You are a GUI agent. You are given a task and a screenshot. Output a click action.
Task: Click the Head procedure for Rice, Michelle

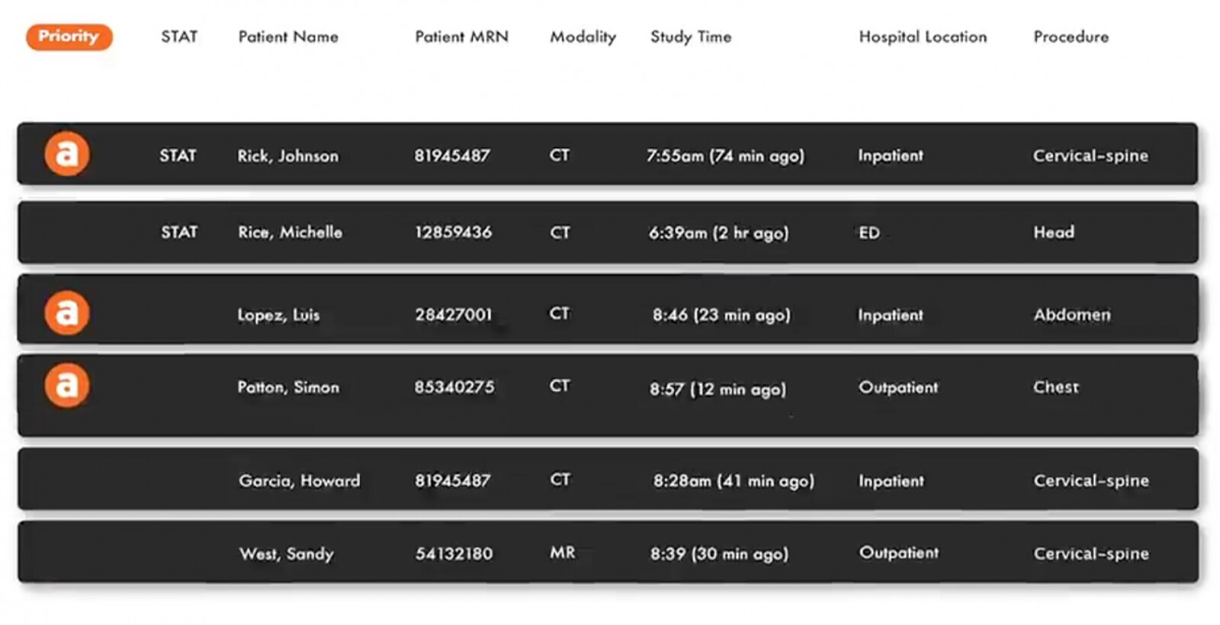click(1054, 232)
